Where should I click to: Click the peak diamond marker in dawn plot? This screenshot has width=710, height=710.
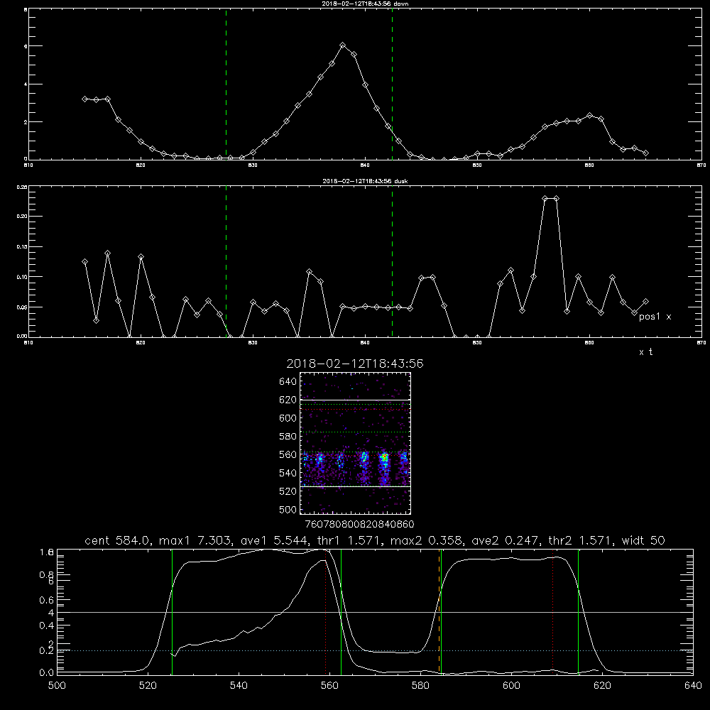[343, 45]
